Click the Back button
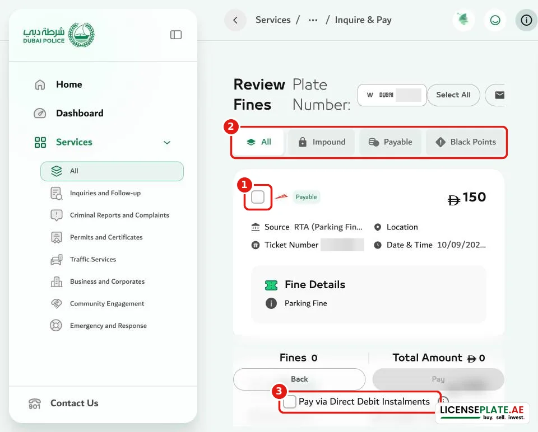This screenshot has height=432, width=538. click(x=299, y=379)
